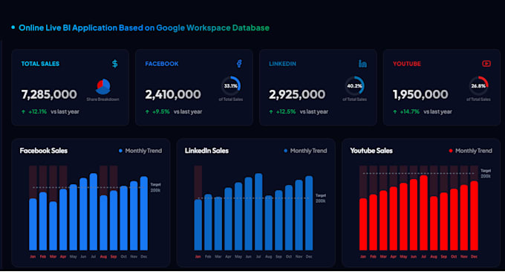Viewport: 505px width, 277px height.
Task: Select the Jan bar in LinkedIn Sales chart
Action: tap(198, 225)
